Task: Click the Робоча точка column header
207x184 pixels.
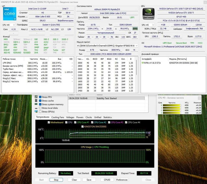Action: [x=13, y=59]
